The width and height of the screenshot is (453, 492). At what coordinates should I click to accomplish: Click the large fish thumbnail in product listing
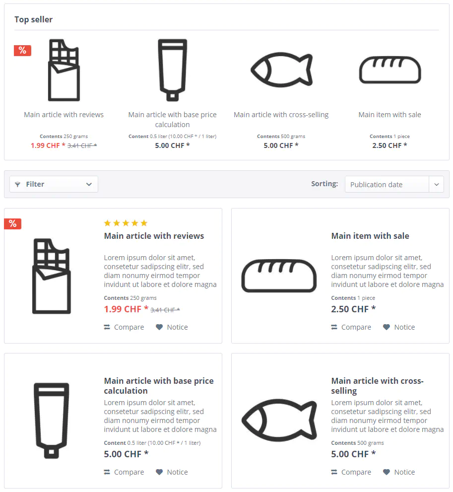279,420
